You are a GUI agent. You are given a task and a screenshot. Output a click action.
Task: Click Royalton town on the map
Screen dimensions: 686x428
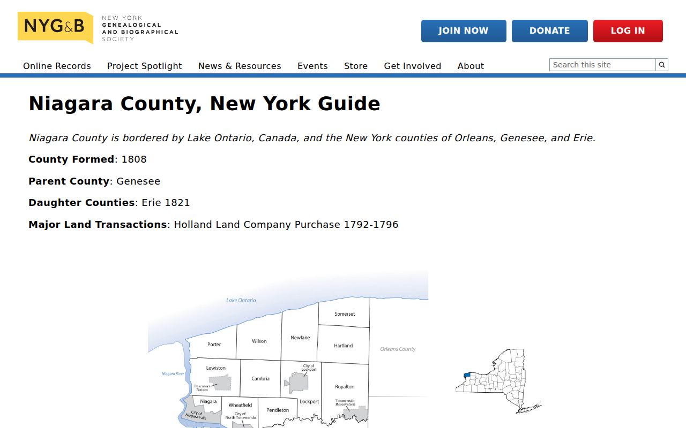[345, 387]
